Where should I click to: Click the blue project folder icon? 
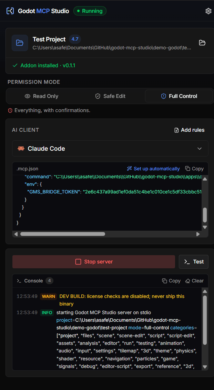[20, 43]
